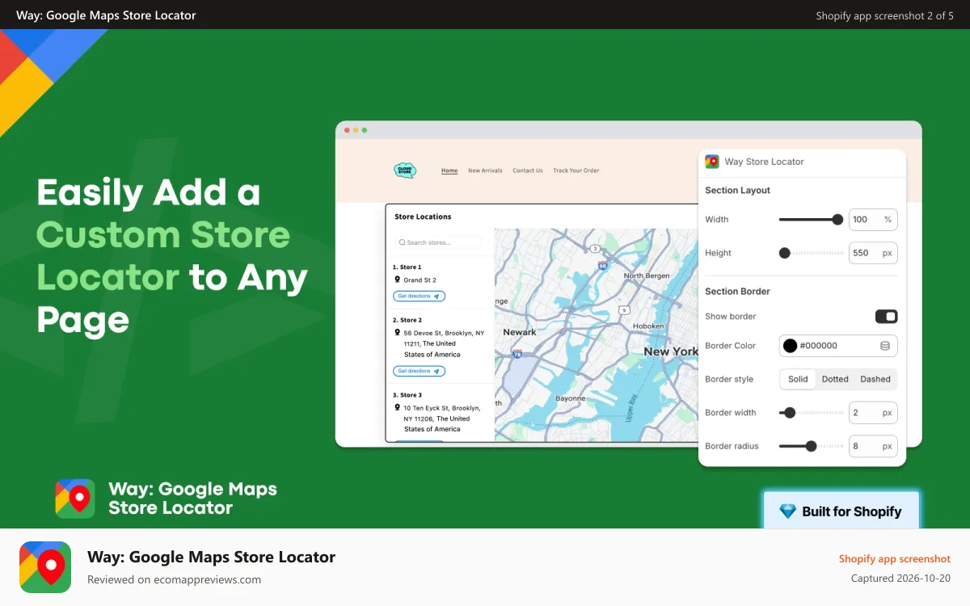Click the Interstate 78 shield on the map
The height and width of the screenshot is (606, 970).
(x=517, y=354)
